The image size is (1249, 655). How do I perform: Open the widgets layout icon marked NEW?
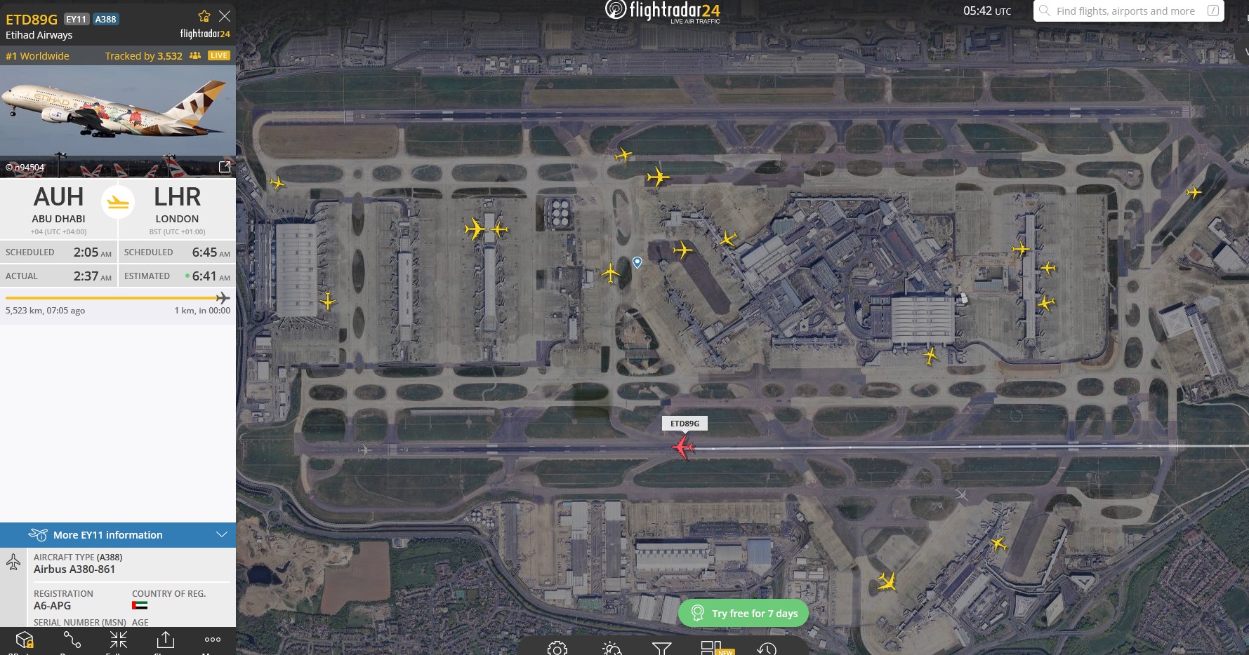coord(713,648)
